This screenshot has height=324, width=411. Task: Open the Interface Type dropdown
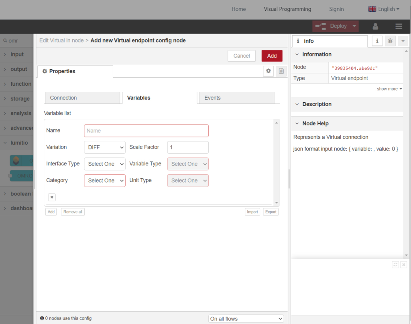click(x=105, y=164)
